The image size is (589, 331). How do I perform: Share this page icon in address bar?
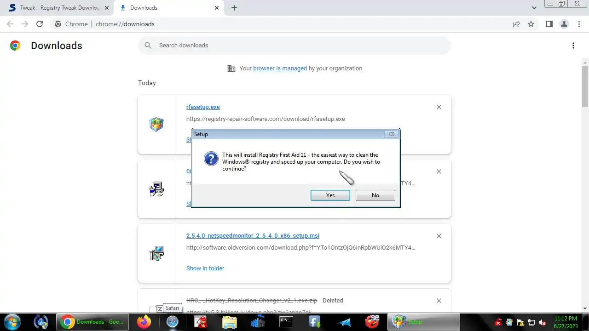pos(516,24)
